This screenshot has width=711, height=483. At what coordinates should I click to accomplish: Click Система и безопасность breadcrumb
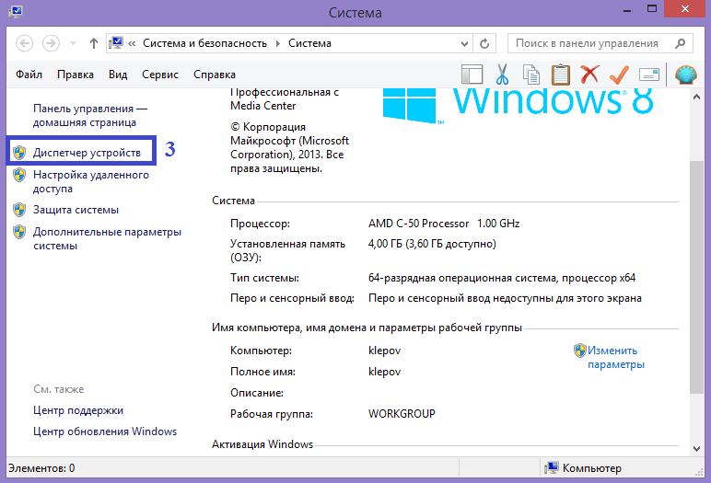[205, 43]
